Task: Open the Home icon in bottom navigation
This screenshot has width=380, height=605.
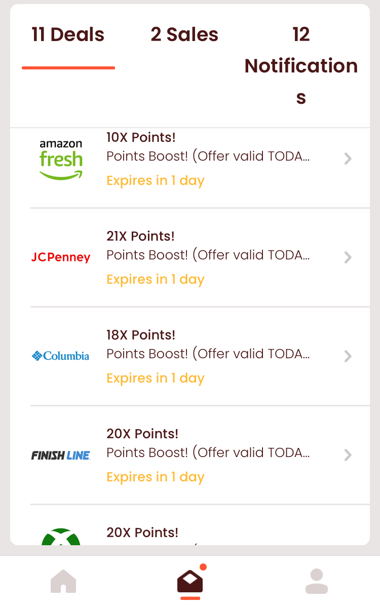Action: click(63, 581)
